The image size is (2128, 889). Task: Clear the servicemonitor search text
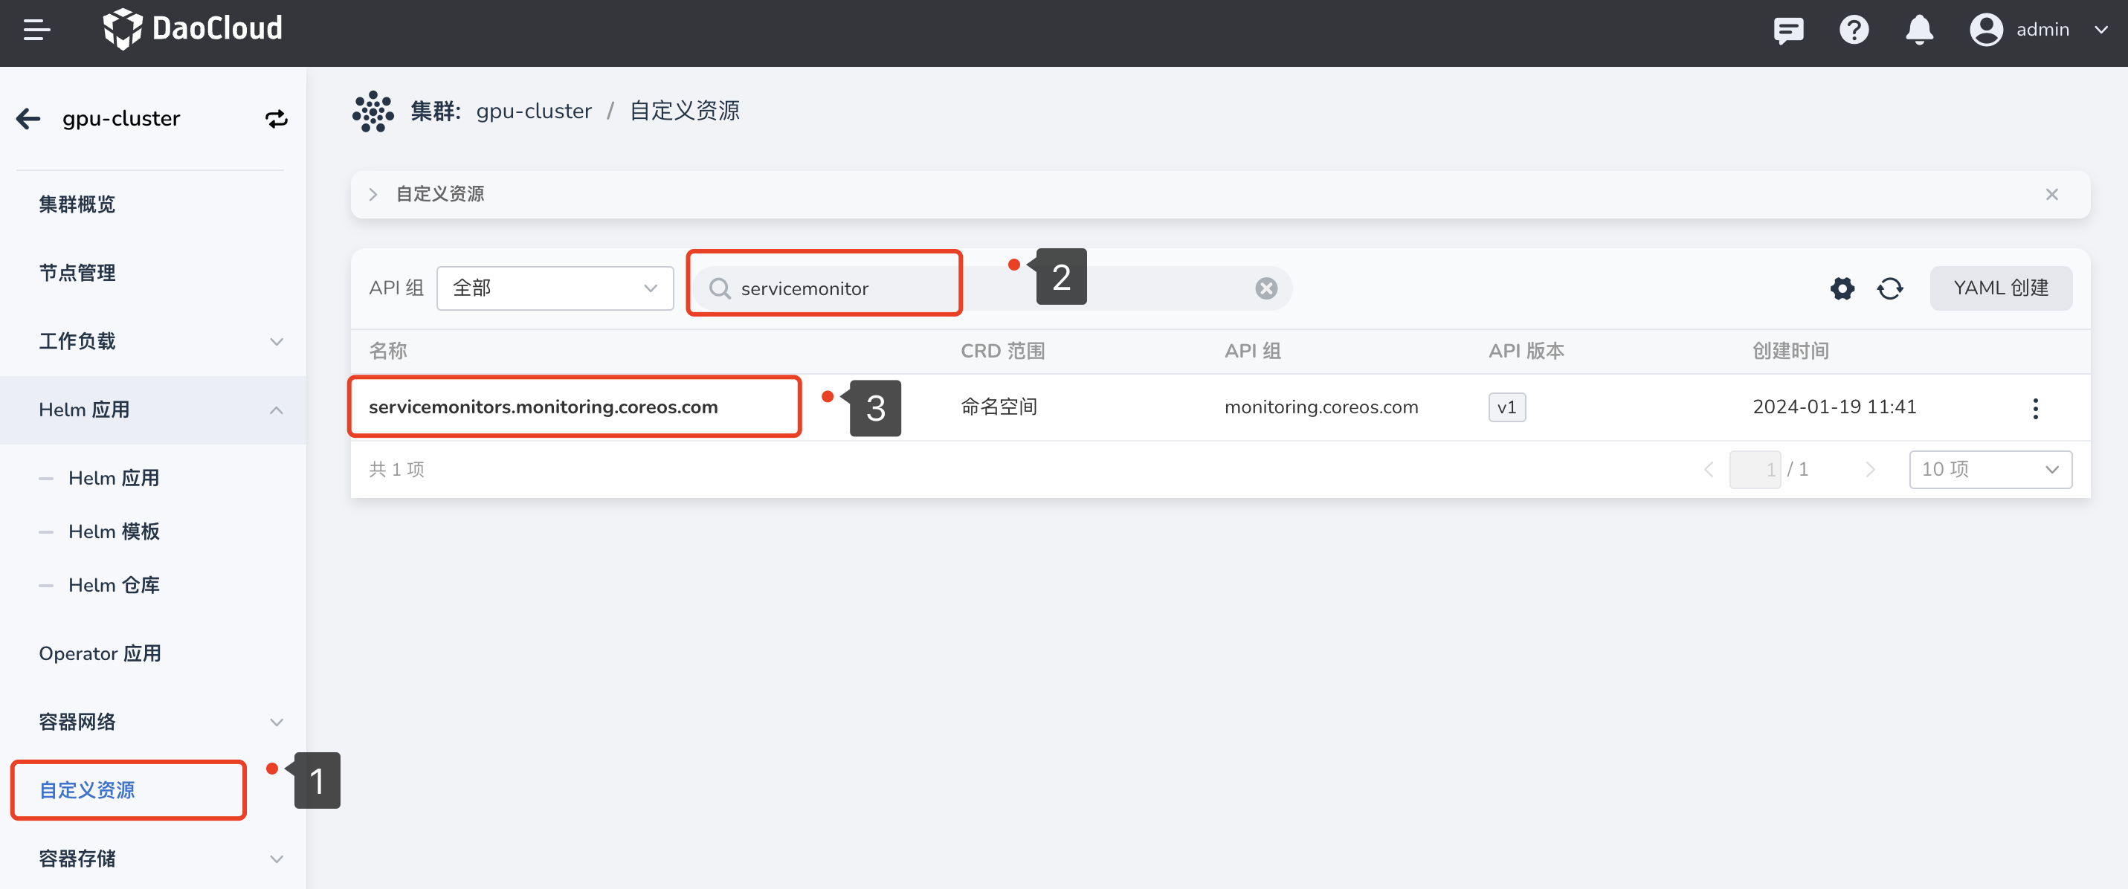pos(1265,288)
